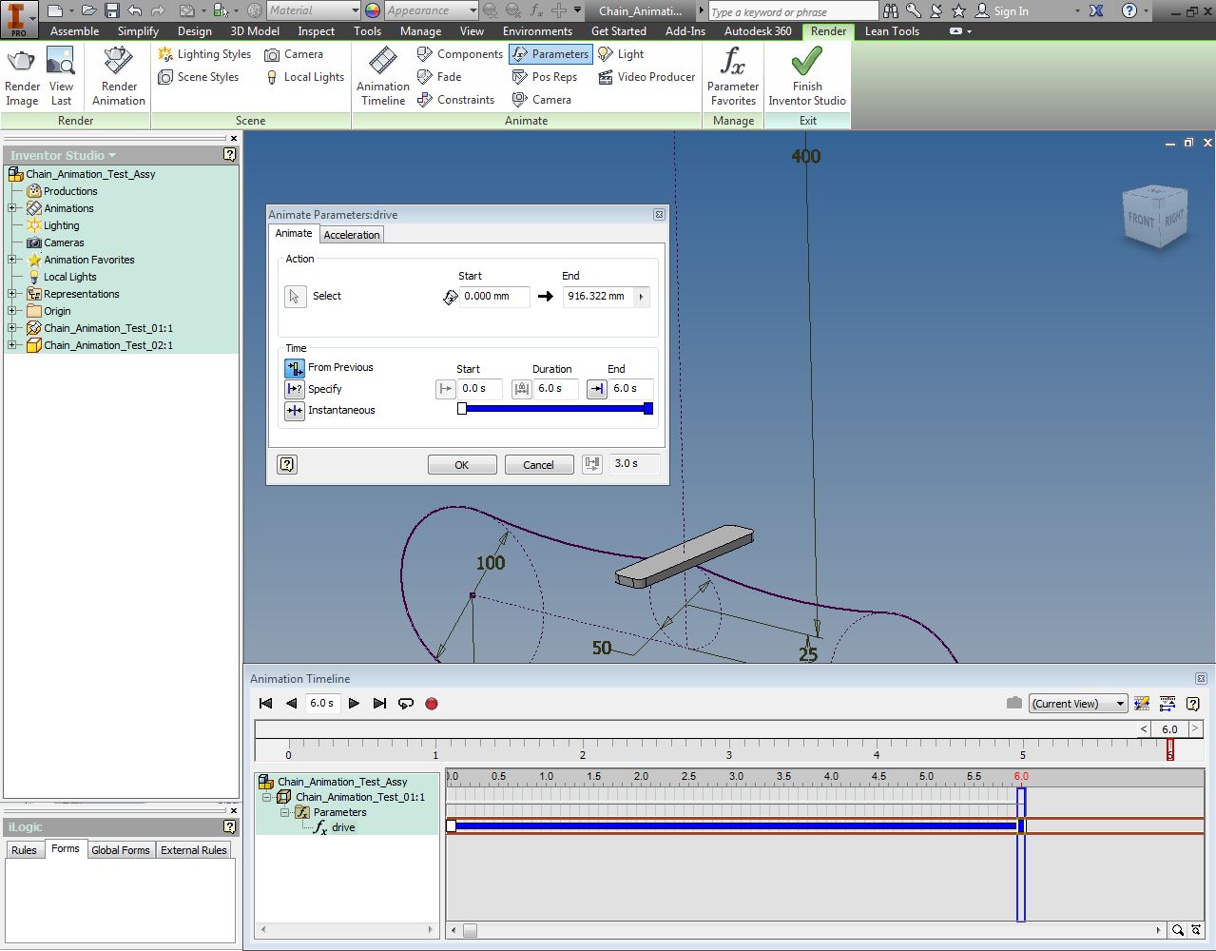Launch the Video Producer

point(646,77)
